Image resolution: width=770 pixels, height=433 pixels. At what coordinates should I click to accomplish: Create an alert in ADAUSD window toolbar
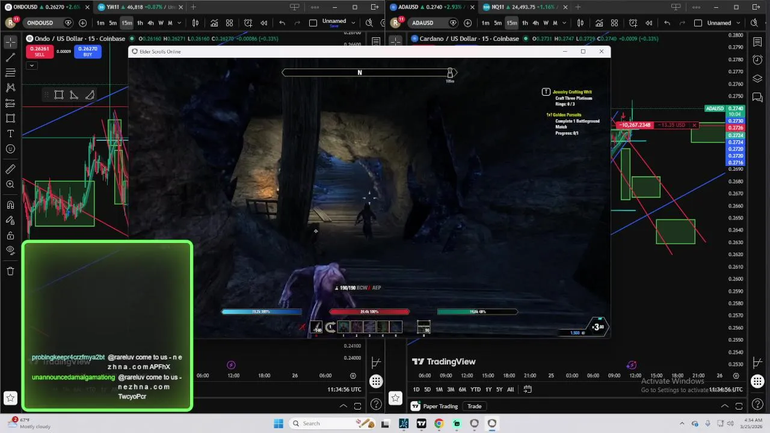(633, 23)
